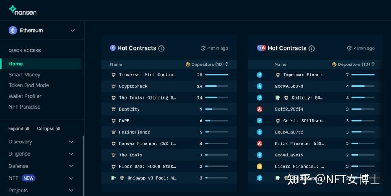
Task: Click exchange icon in Solidly row
Action: pos(277,98)
